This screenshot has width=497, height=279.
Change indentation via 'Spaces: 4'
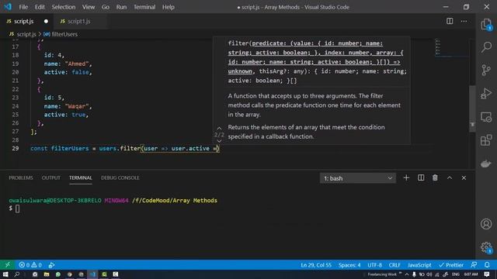349,265
